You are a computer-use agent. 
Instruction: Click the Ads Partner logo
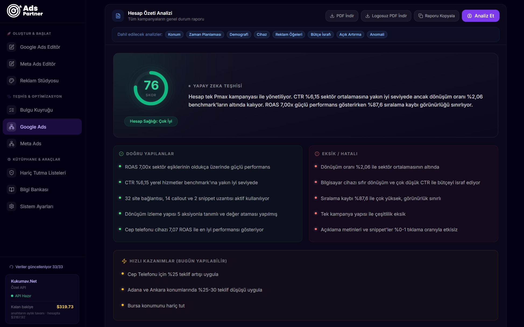[x=25, y=11]
